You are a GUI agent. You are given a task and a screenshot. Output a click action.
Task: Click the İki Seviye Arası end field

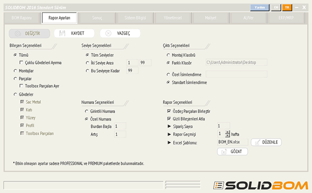pyautogui.click(x=145, y=63)
